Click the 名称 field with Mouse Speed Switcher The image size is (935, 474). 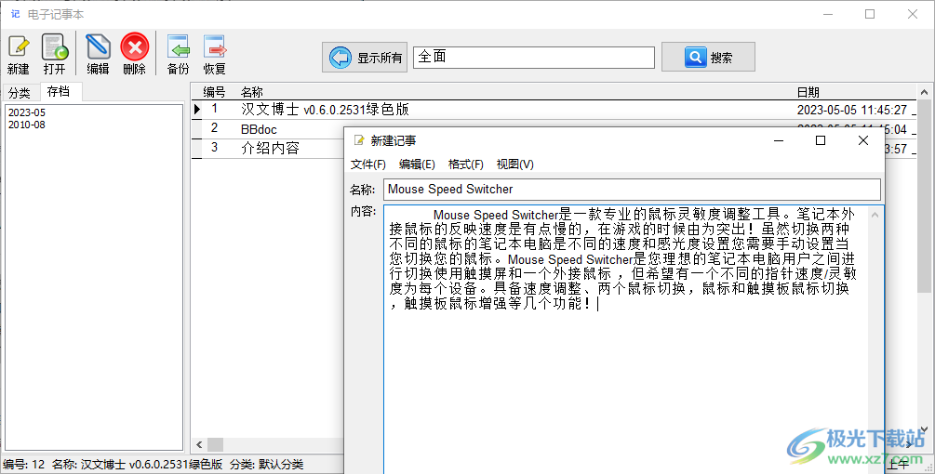point(632,190)
